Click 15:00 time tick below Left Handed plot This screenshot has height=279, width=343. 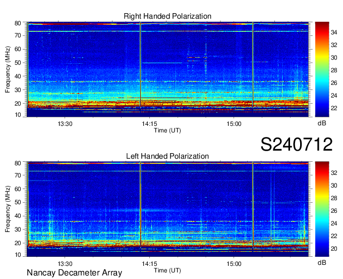(x=234, y=263)
